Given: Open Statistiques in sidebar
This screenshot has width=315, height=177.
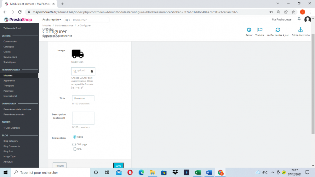Looking at the screenshot, I should tap(9, 62).
